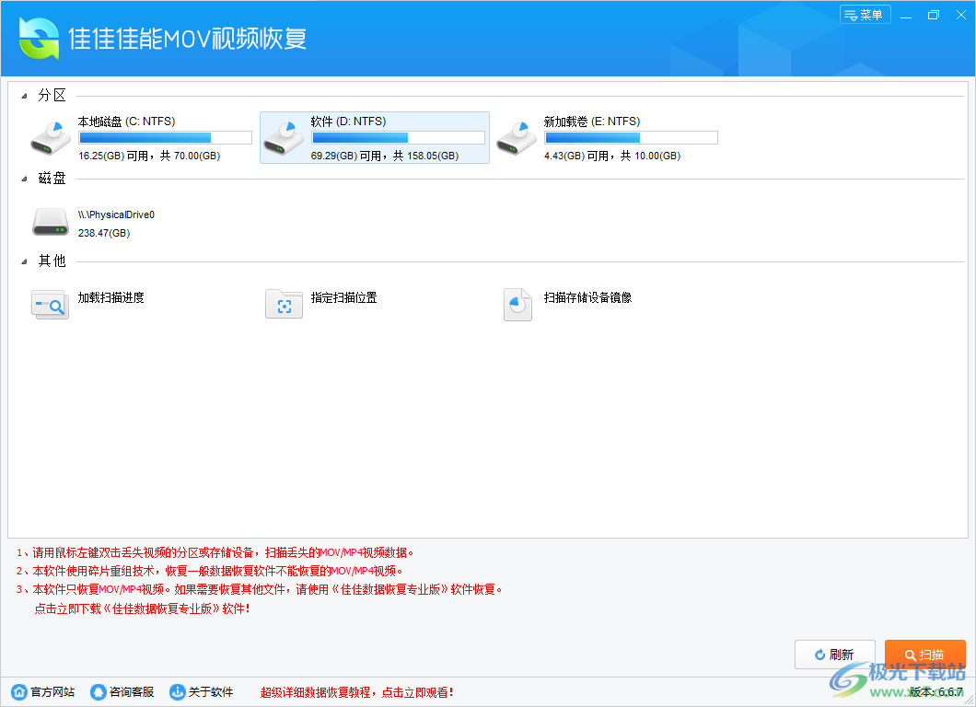Click the 新加载卷 E drive icon
976x707 pixels.
pyautogui.click(x=517, y=136)
